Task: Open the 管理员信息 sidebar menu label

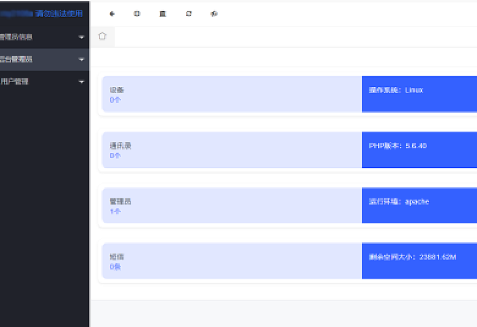Action: (x=16, y=38)
